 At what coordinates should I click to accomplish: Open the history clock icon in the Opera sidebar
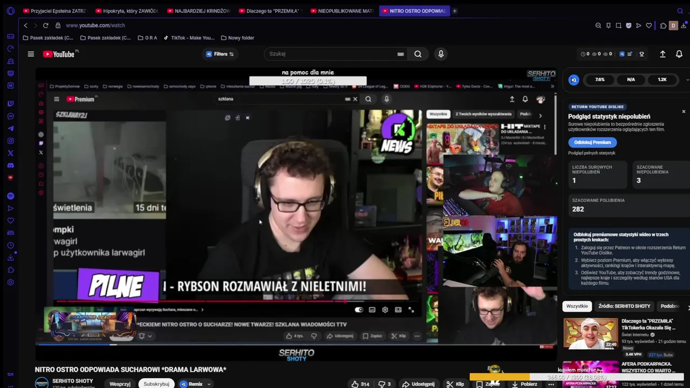pyautogui.click(x=10, y=245)
